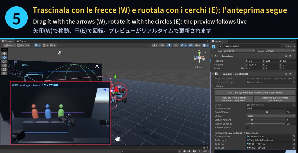Open Cam Sys Point component context menu
This screenshot has width=298, height=153.
point(294,74)
